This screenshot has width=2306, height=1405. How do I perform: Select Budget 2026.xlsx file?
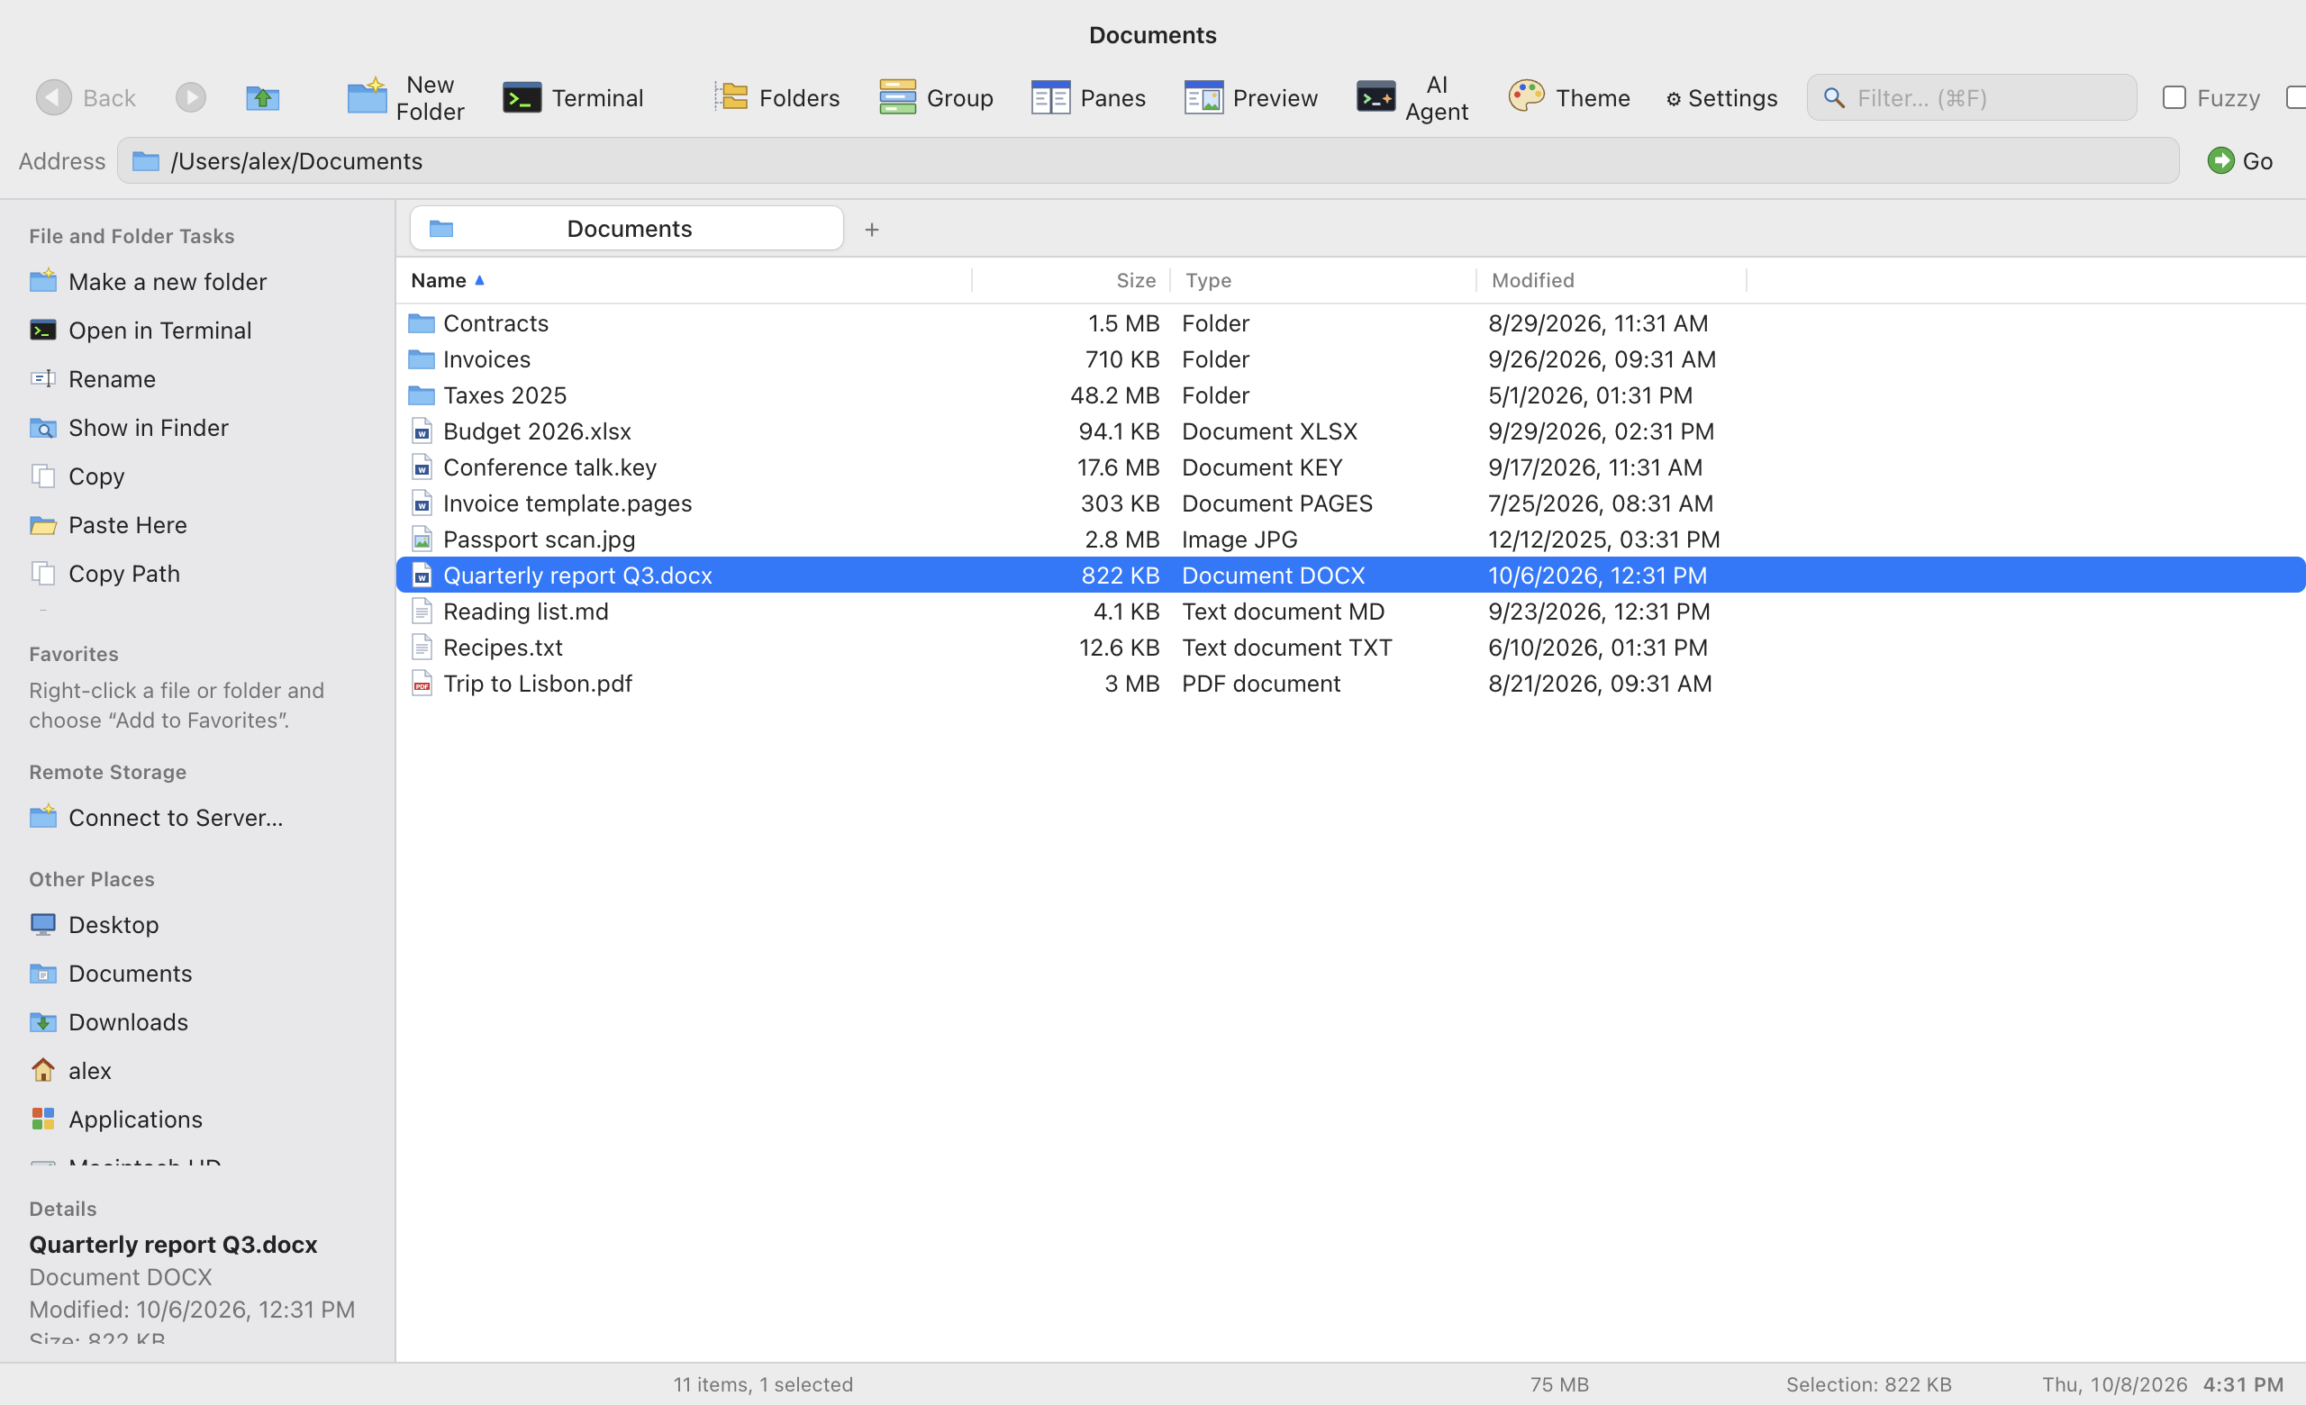1350,431
